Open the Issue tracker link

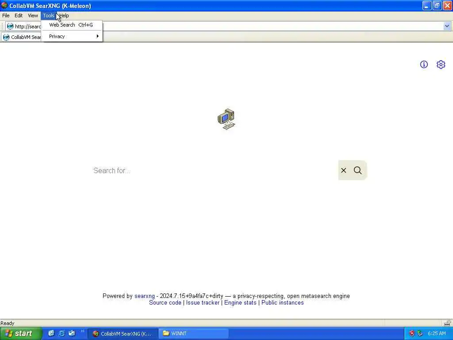203,302
